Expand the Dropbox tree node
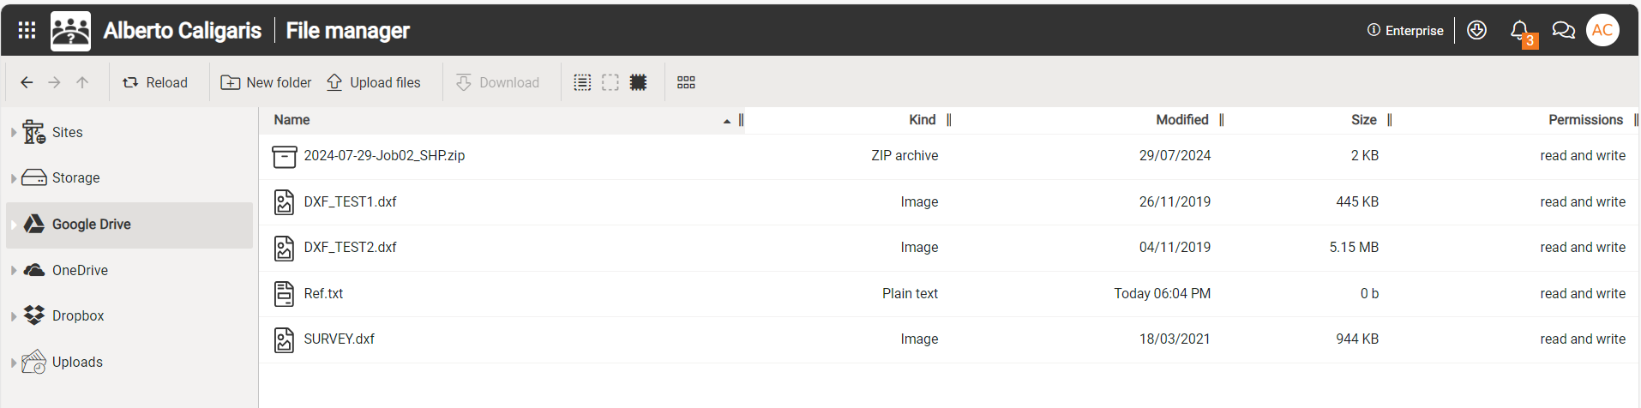 [x=14, y=316]
